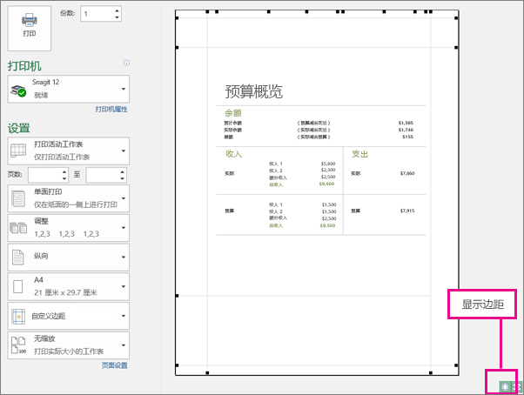Click up arrow of the 至 end-page field
524x395 pixels.
(123, 171)
